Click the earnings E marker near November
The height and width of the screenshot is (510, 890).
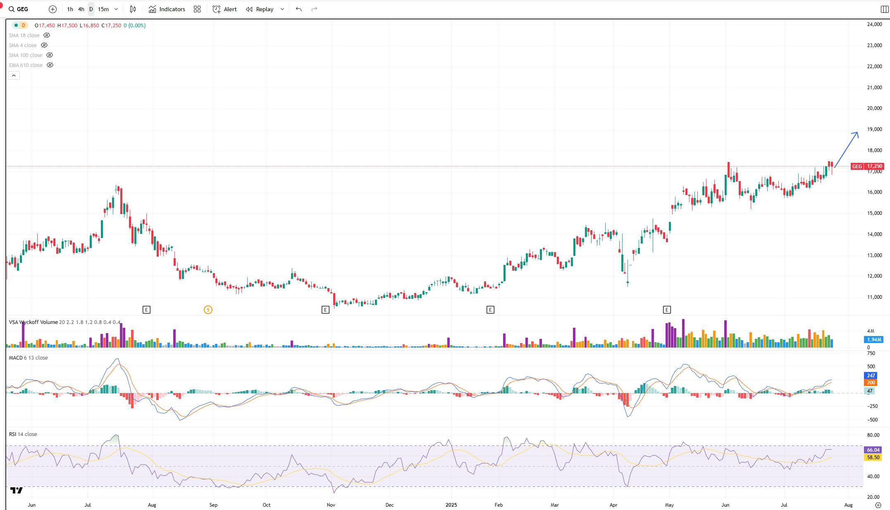coord(325,310)
